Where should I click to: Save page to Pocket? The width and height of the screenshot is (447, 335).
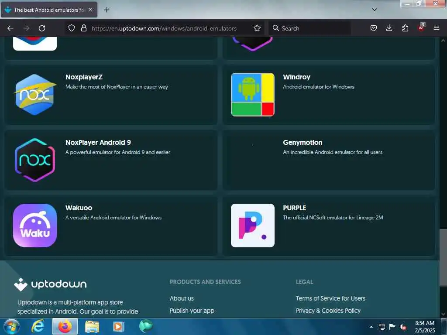(x=374, y=28)
